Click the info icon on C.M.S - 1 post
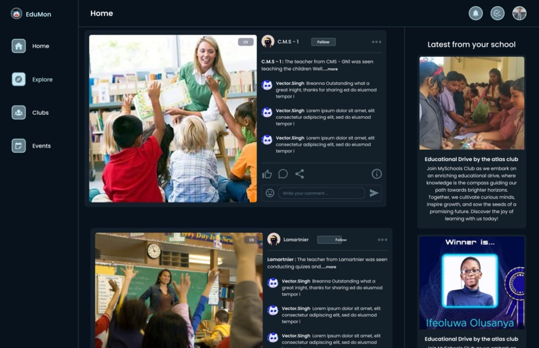Screen dimensions: 539x348 [376, 174]
